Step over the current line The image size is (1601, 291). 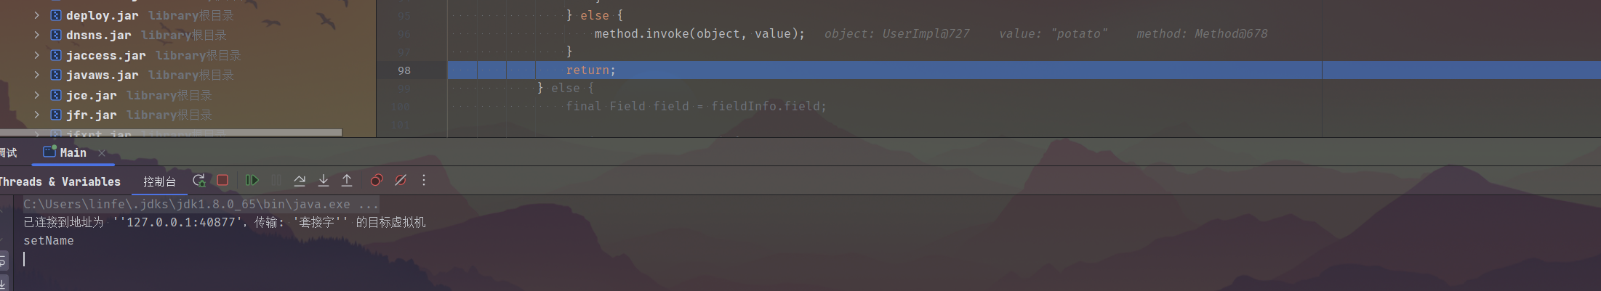coord(300,181)
